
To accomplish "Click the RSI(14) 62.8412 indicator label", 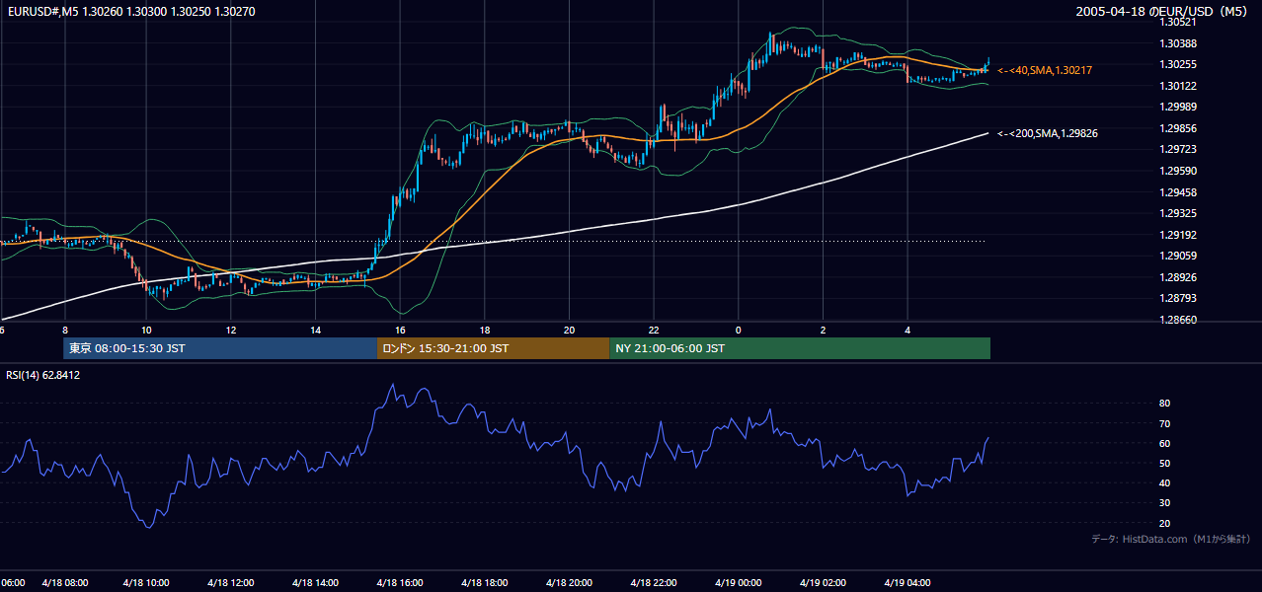I will coord(42,375).
